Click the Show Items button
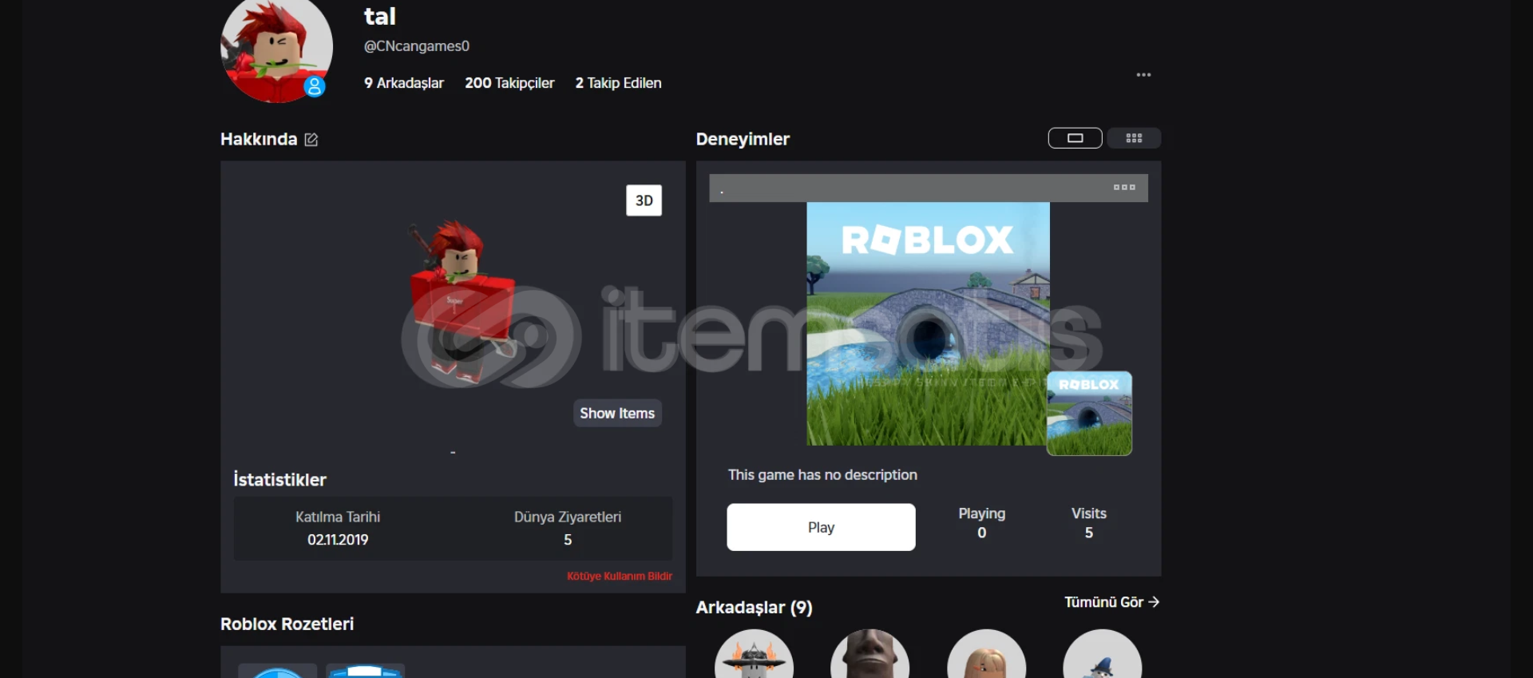1533x678 pixels. pyautogui.click(x=617, y=413)
